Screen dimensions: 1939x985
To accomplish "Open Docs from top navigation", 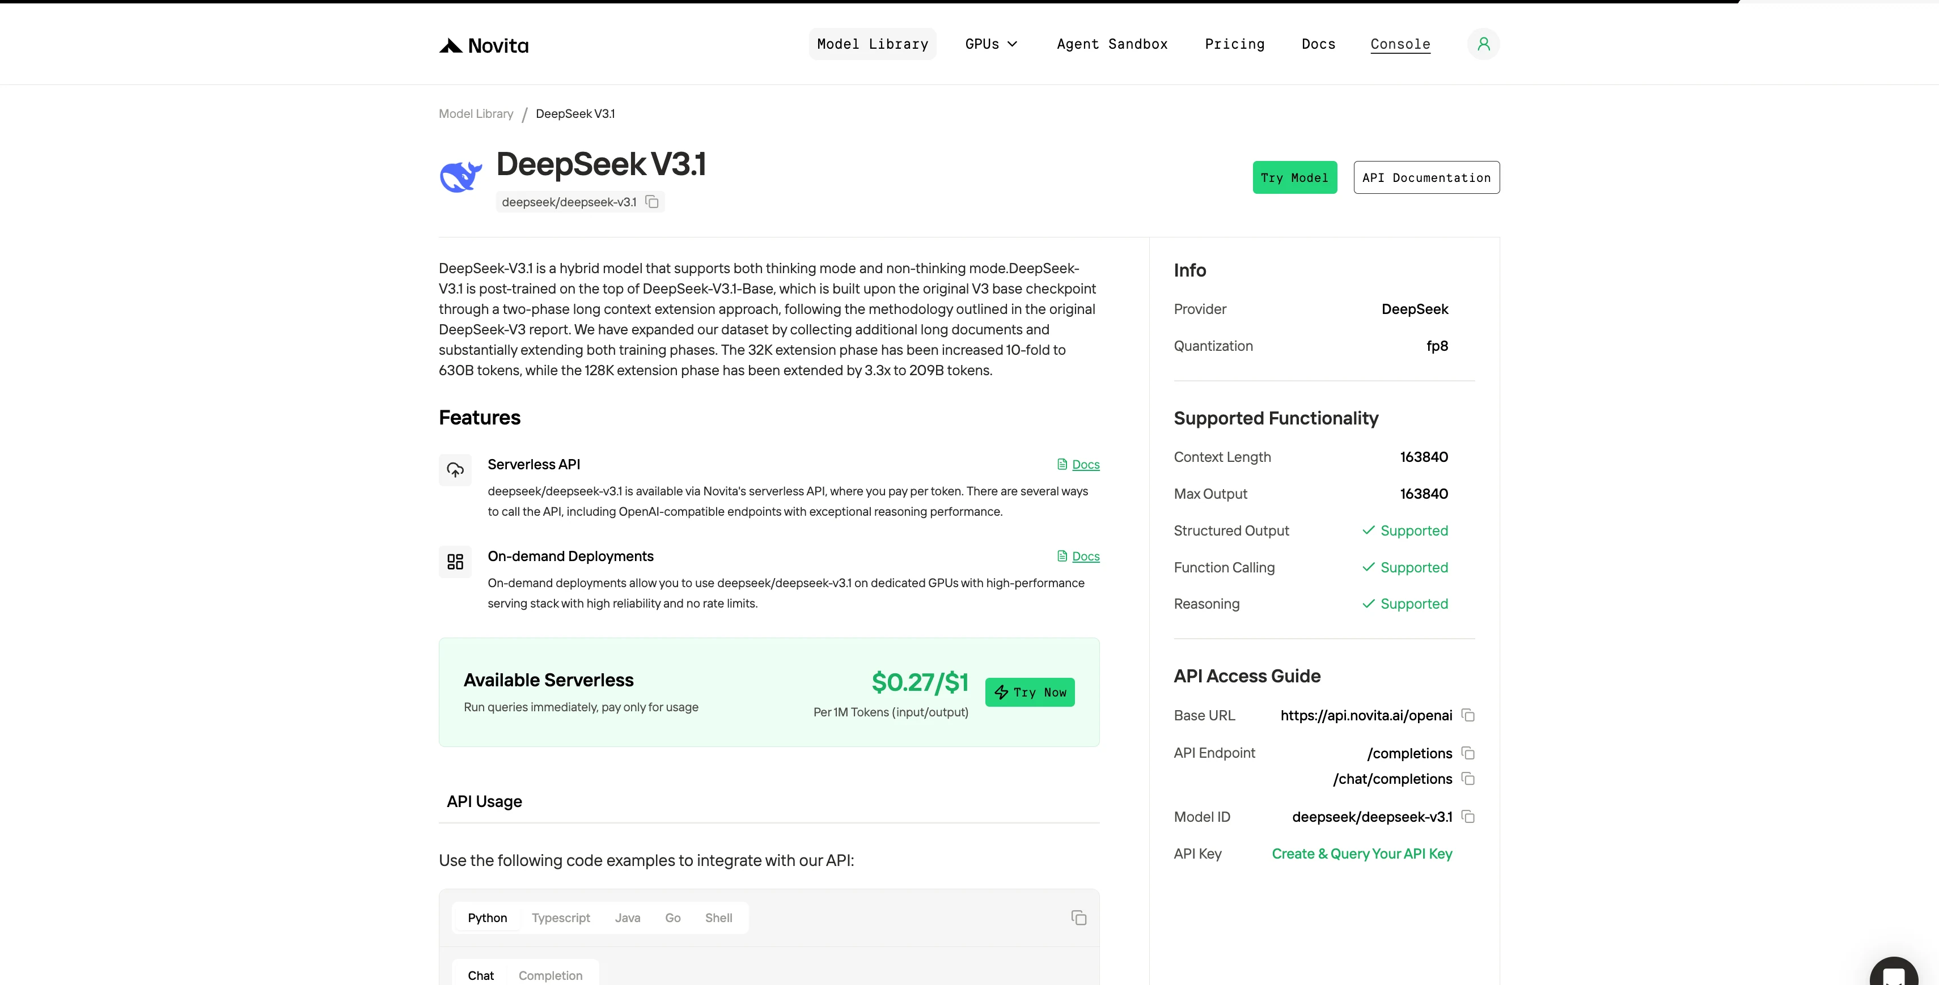I will pos(1318,44).
